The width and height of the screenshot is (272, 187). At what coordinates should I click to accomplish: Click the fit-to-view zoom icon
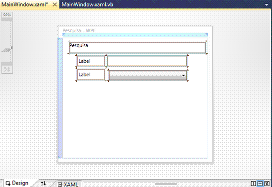(7, 70)
